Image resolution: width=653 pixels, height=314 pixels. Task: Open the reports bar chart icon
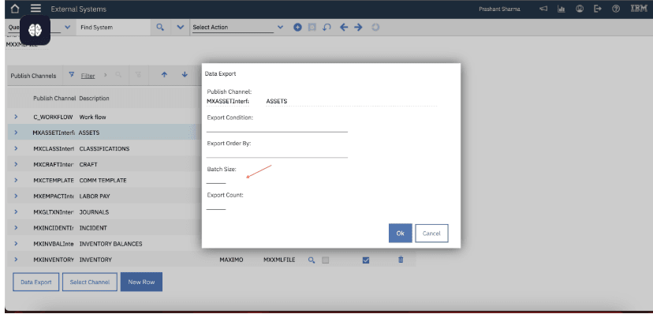(x=561, y=9)
